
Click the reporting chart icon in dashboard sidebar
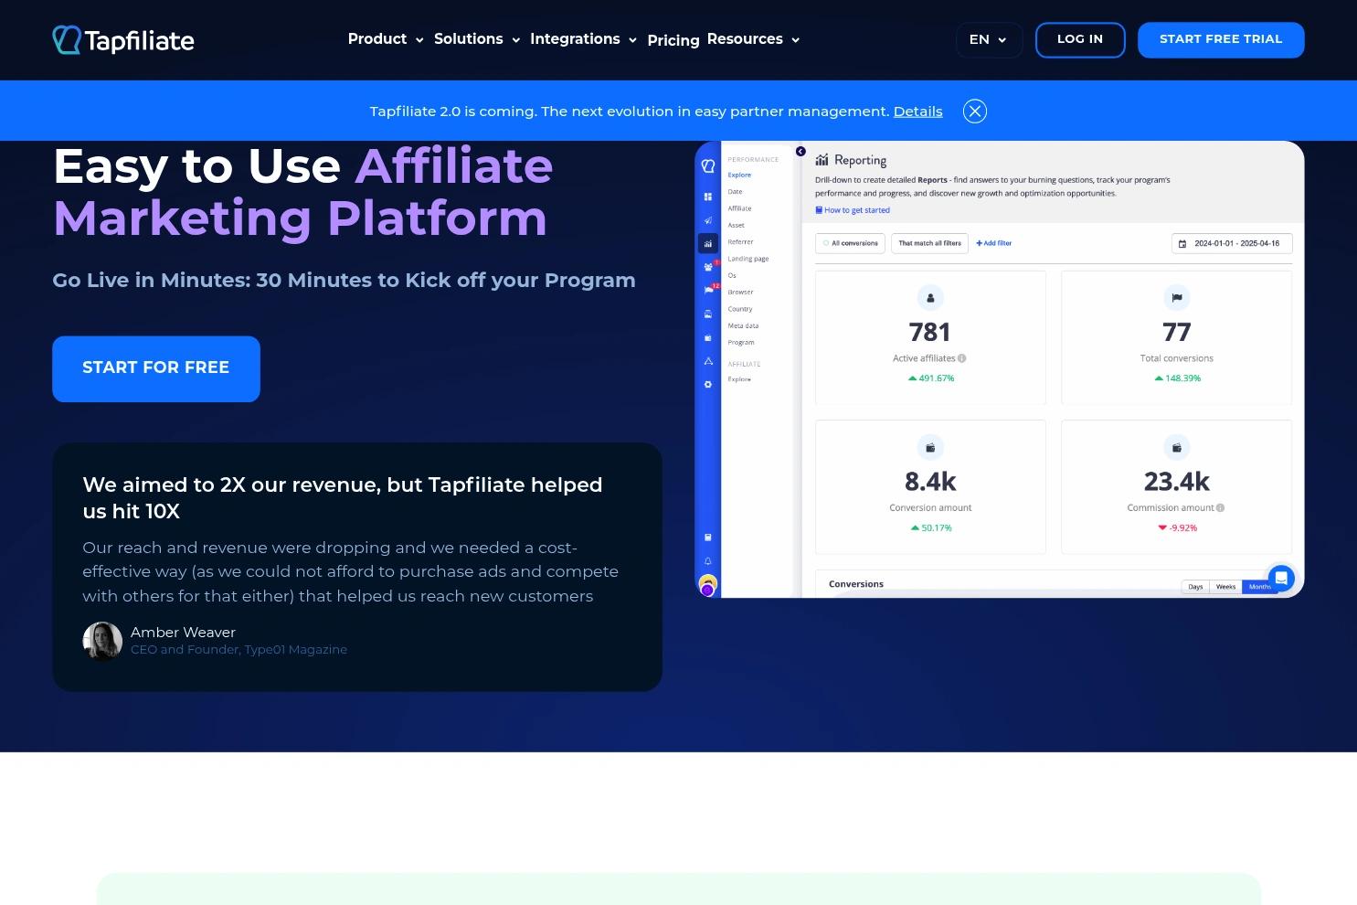[x=708, y=244]
